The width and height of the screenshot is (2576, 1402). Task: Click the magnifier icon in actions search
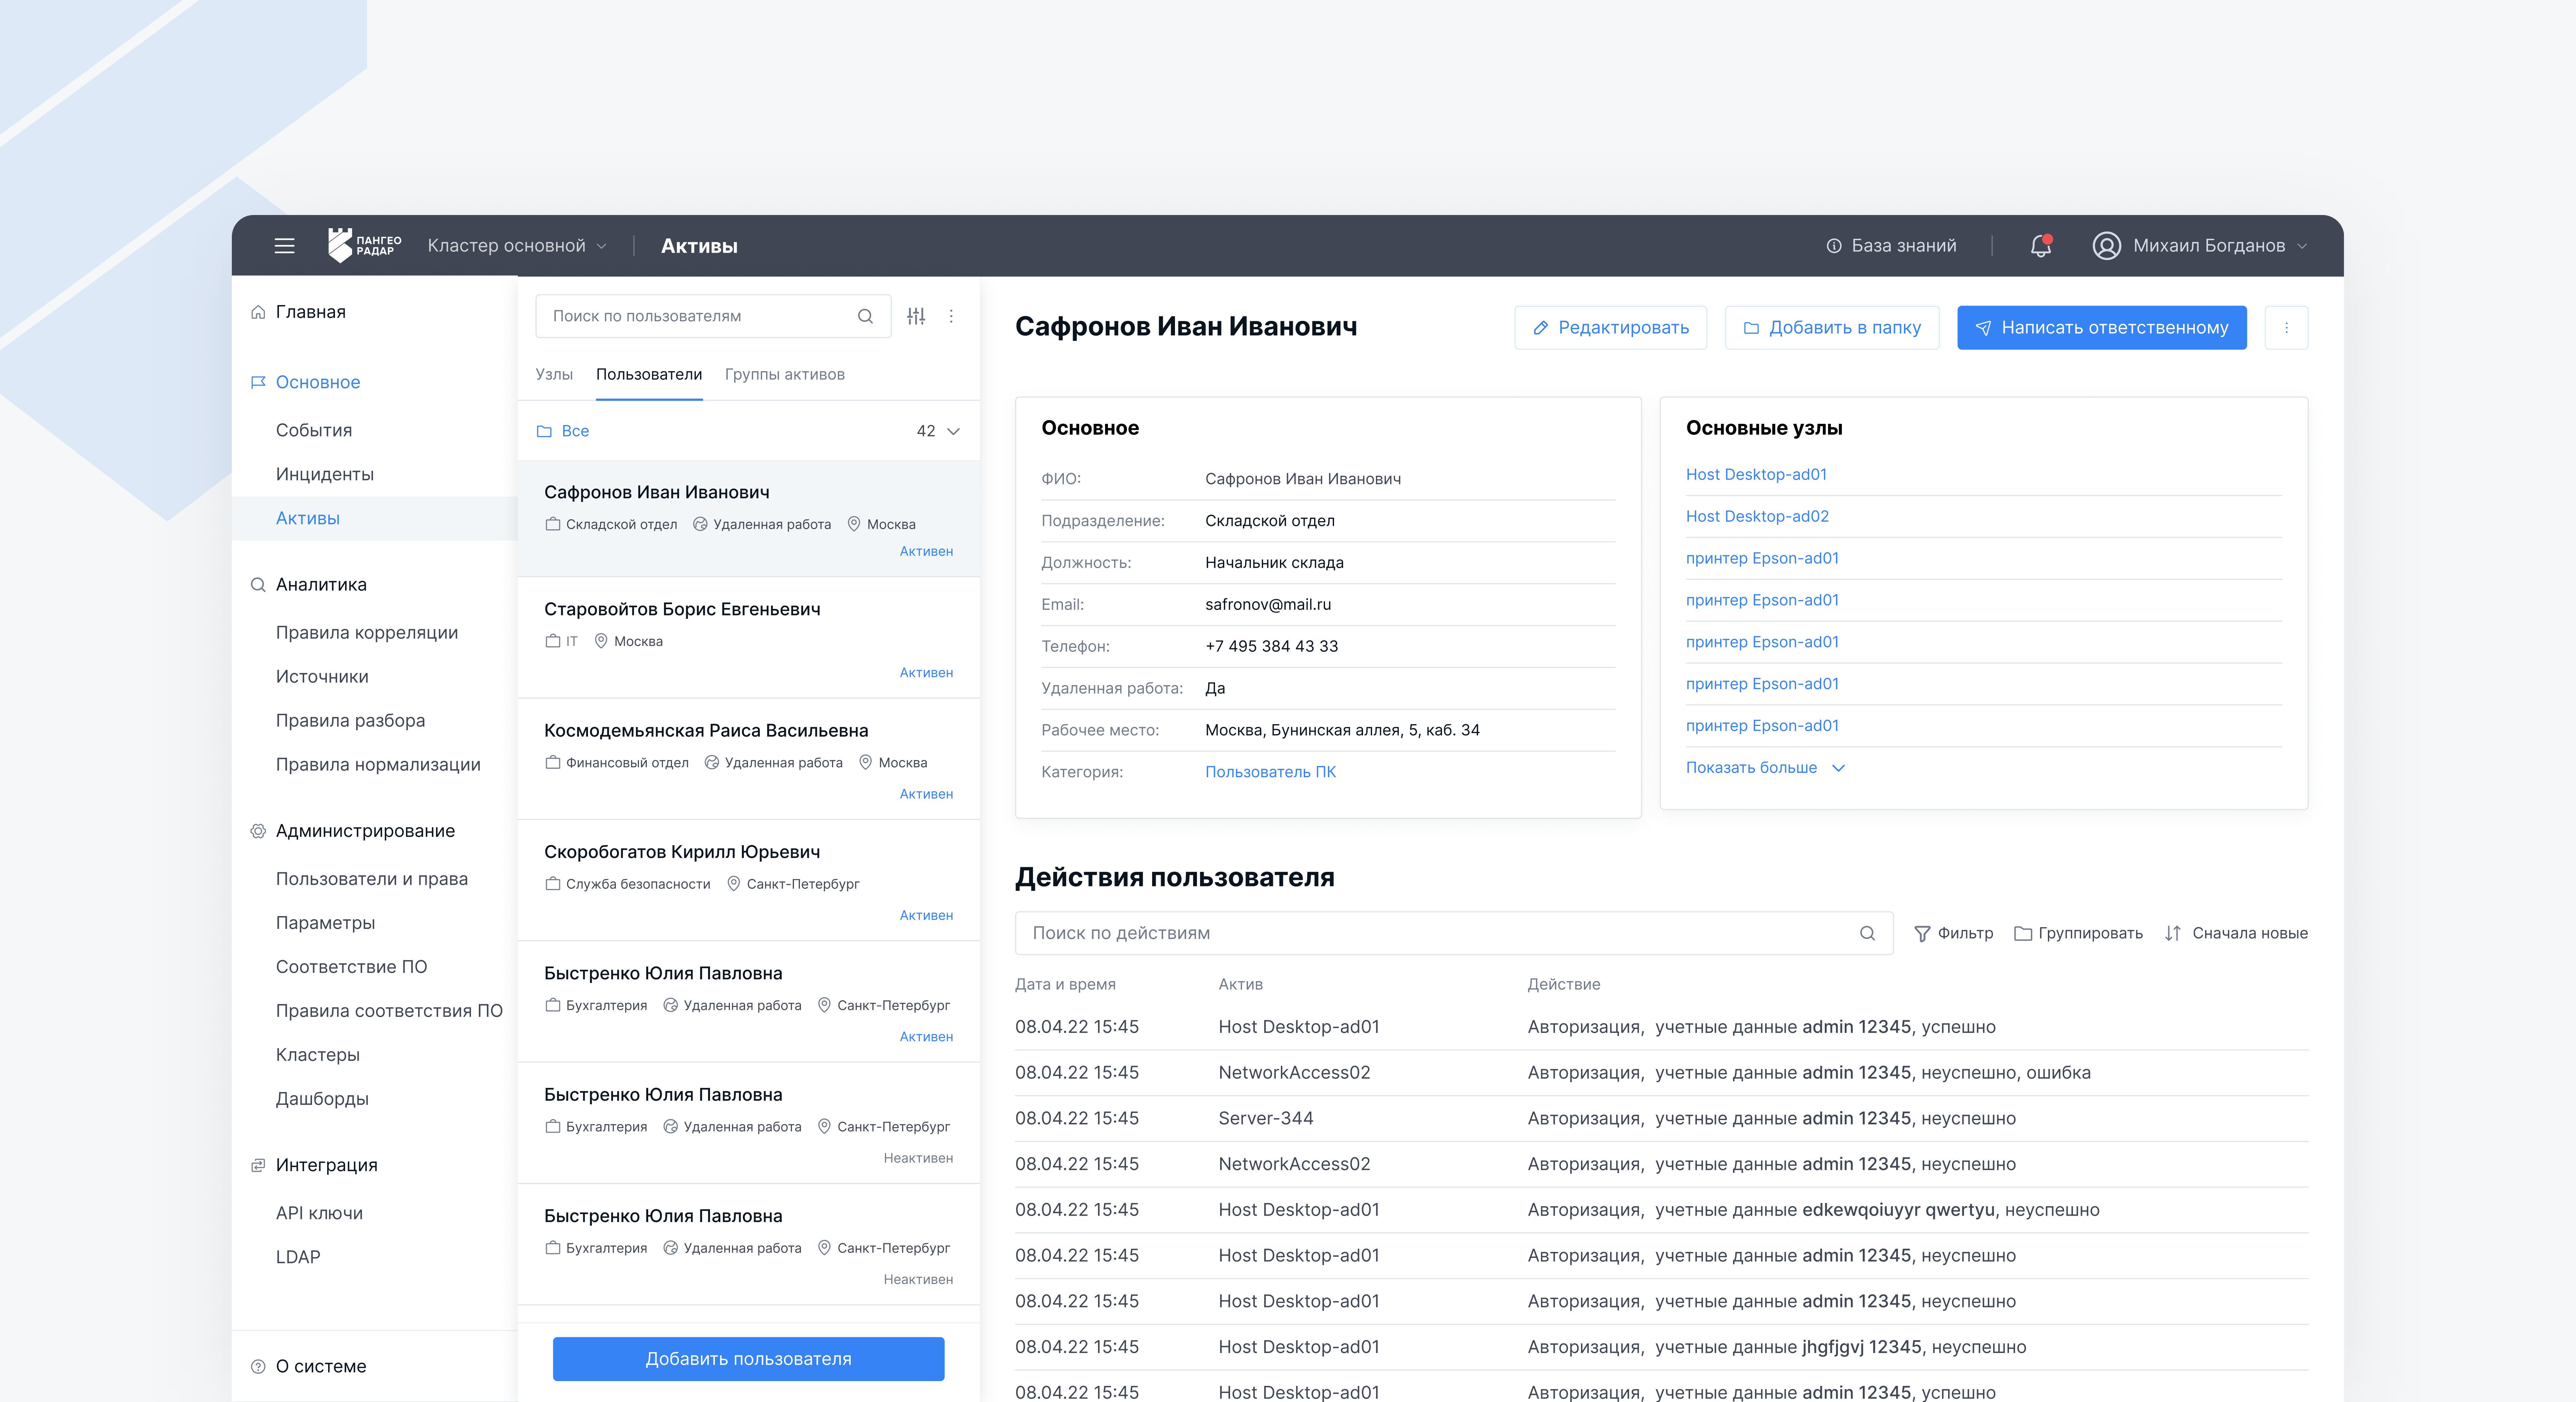click(x=1867, y=932)
